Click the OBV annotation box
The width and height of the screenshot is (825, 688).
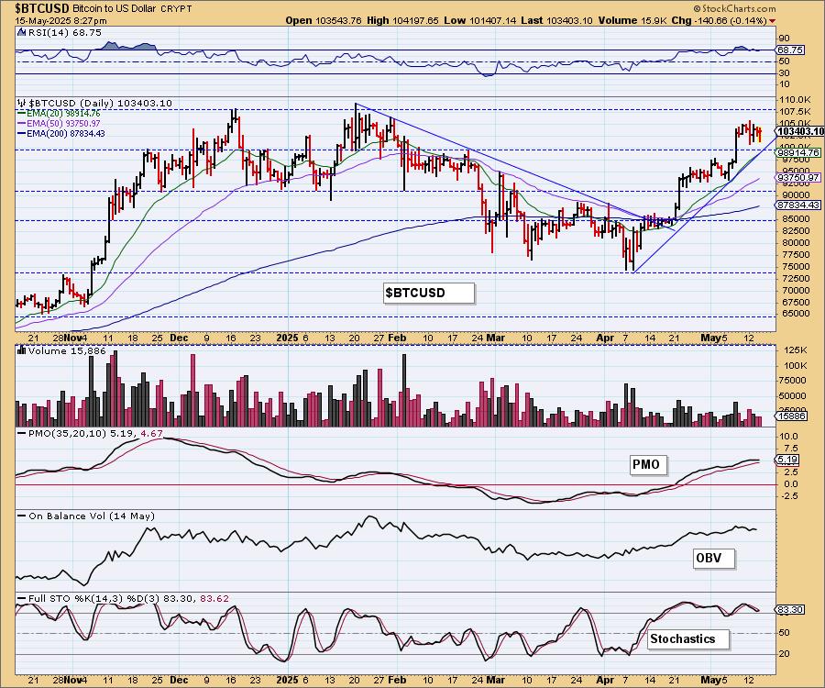point(713,558)
